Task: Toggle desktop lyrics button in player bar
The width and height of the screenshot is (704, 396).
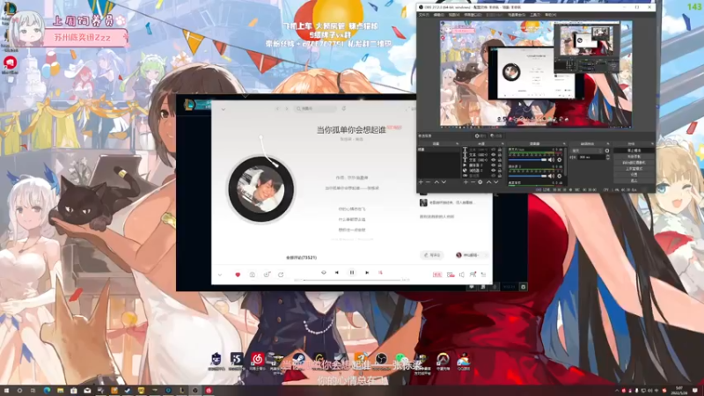Action: (x=436, y=275)
